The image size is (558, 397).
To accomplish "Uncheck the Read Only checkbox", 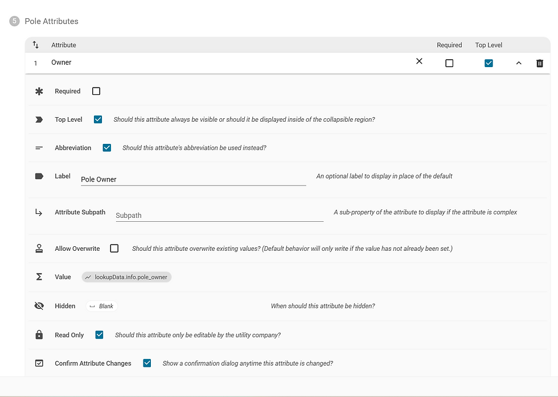I will pyautogui.click(x=99, y=335).
